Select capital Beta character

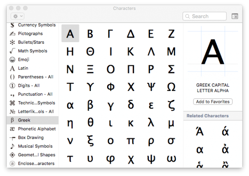(x=90, y=34)
